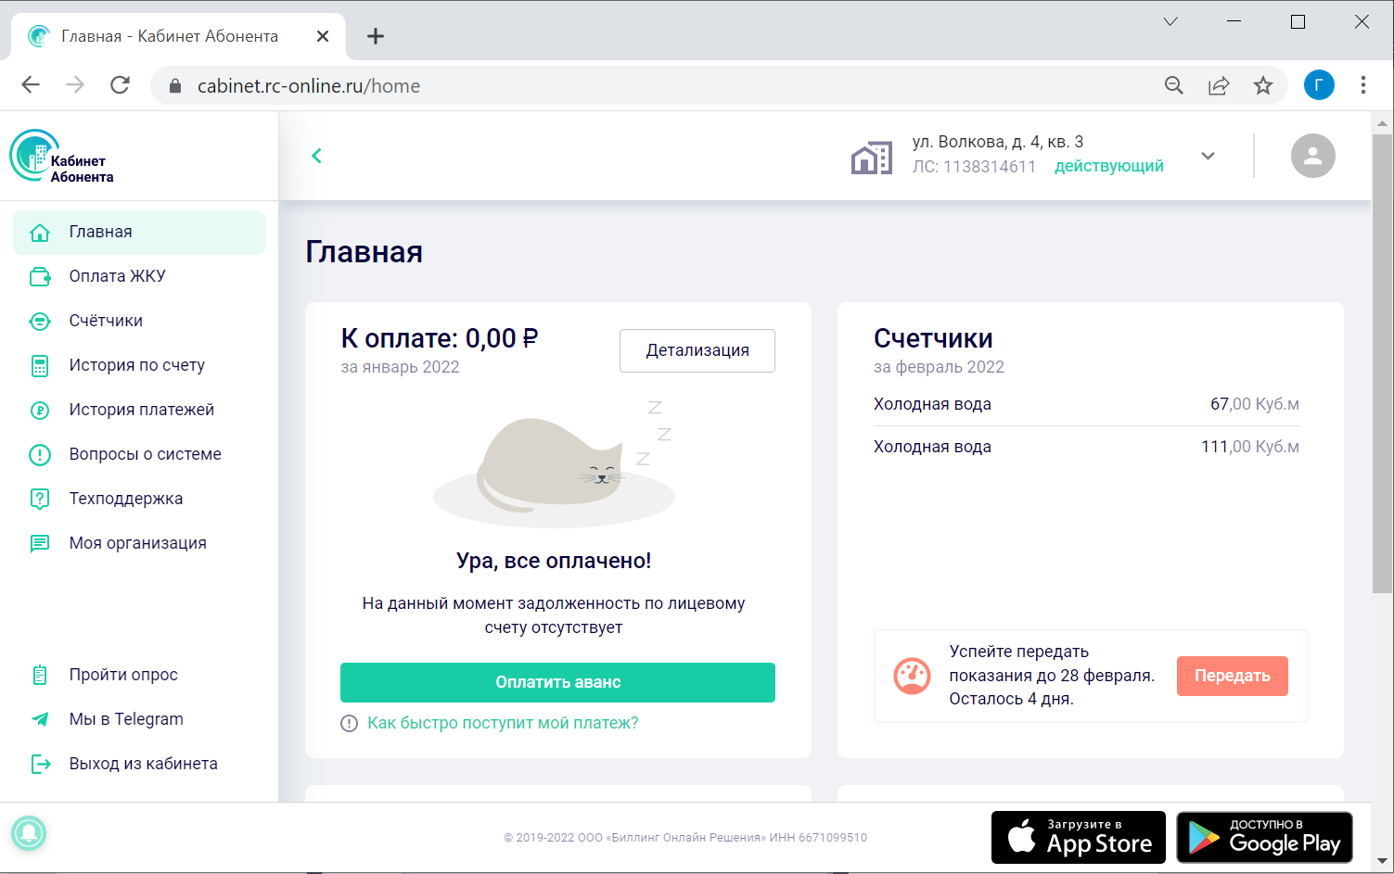Viewport: 1394px width, 874px height.
Task: Click the back chevron to collapse the sidebar
Action: pyautogui.click(x=316, y=156)
